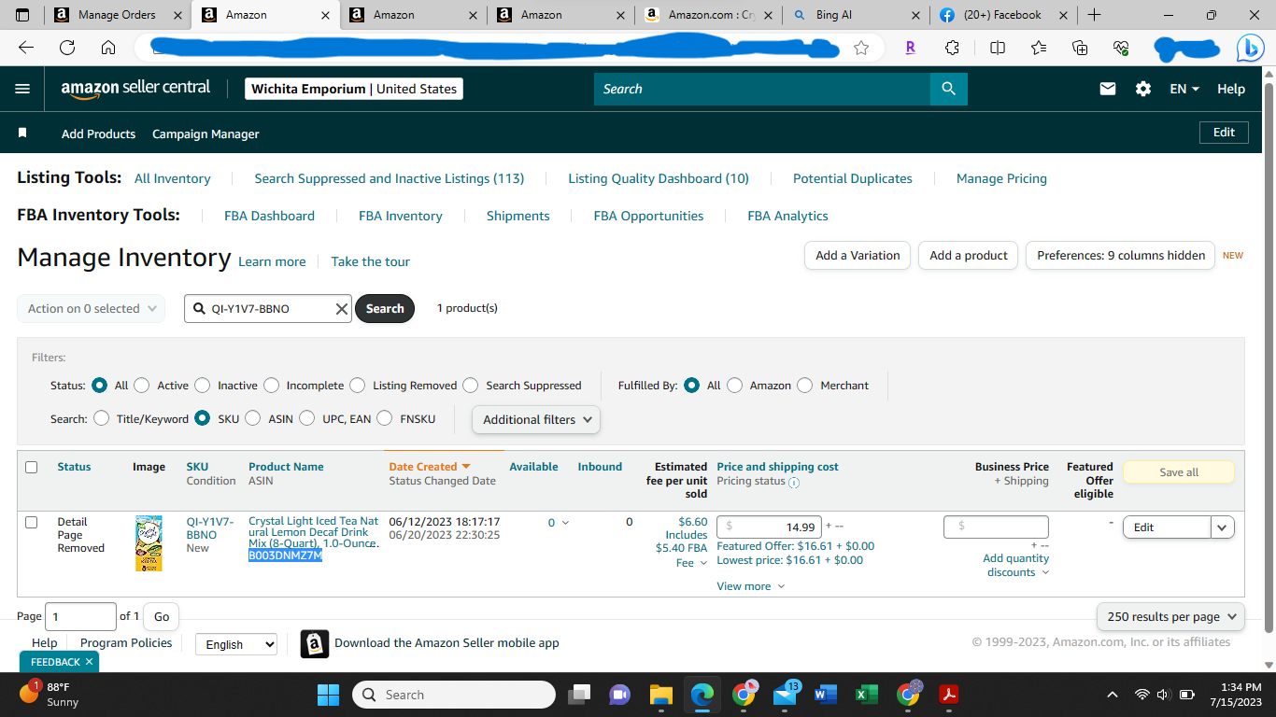Image resolution: width=1276 pixels, height=717 pixels.
Task: Open browser Extensions puzzle icon
Action: [952, 48]
